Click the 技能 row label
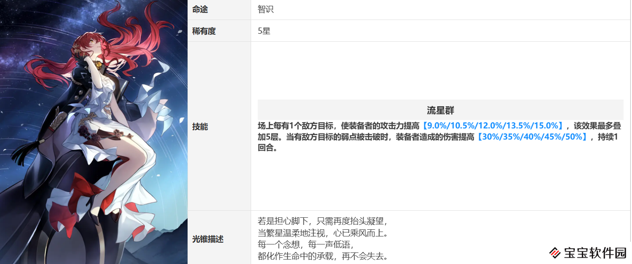This screenshot has width=632, height=264. [200, 127]
